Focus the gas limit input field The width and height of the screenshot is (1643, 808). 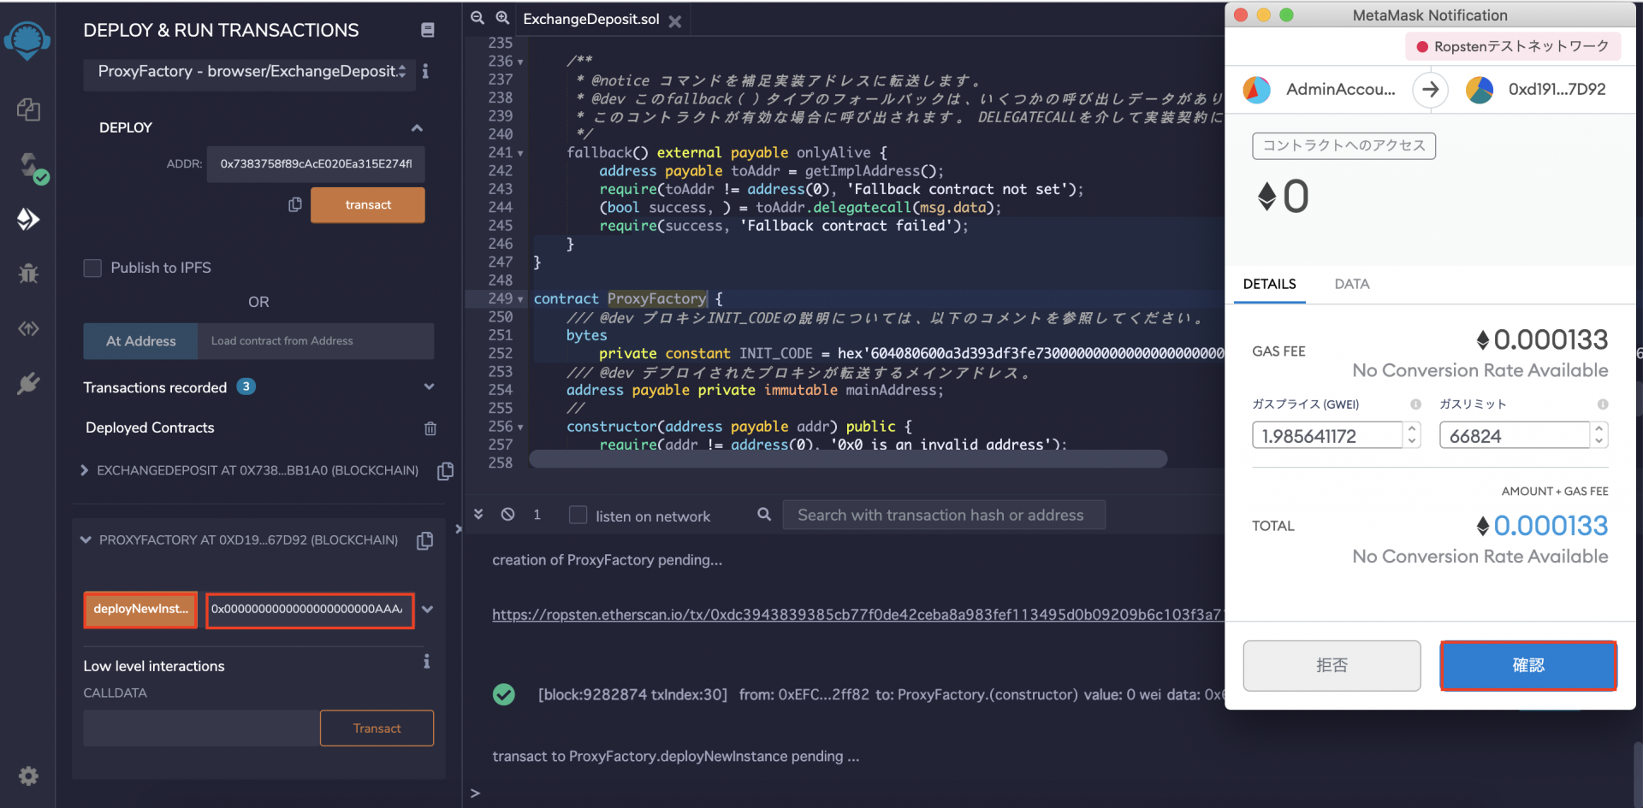pos(1515,436)
